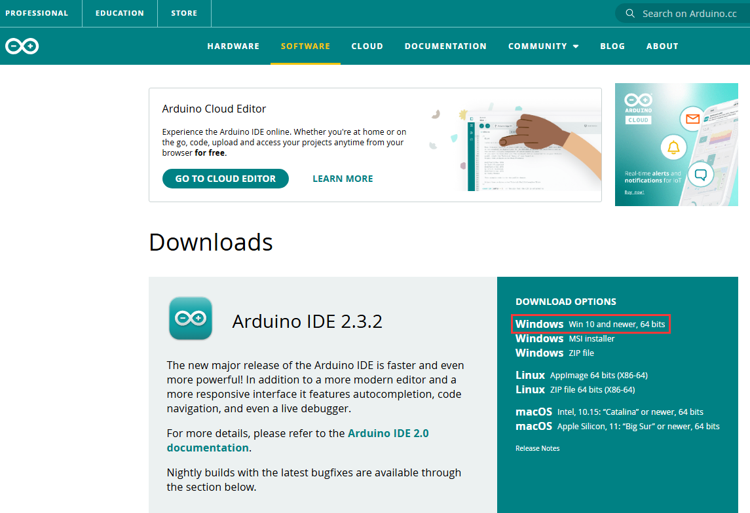Download macOS Intel Catalina version
The width and height of the screenshot is (750, 513).
tap(609, 412)
